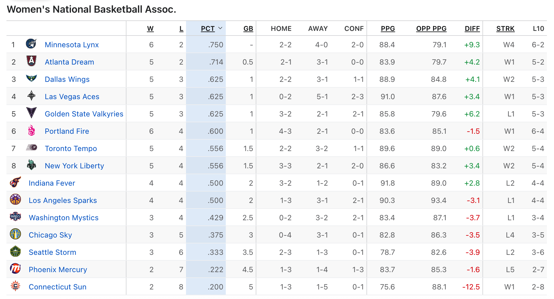Click the Phoenix Mercury team logo
Screen dimensions: 554x299
pos(15,269)
